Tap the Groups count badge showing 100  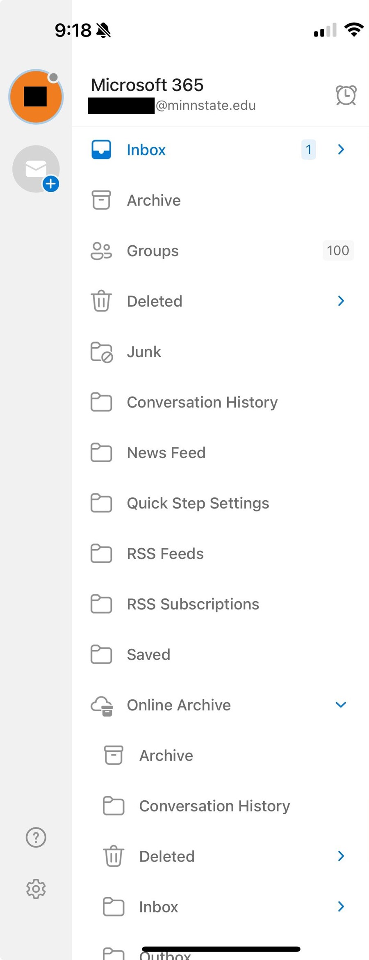[338, 250]
